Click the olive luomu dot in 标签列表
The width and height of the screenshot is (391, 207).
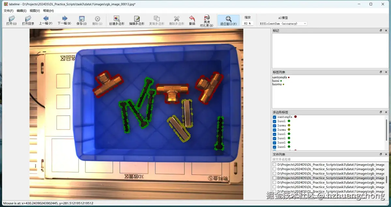coord(283,84)
